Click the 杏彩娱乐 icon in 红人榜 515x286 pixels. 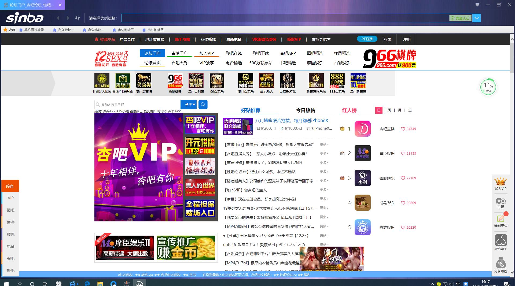pos(363,178)
